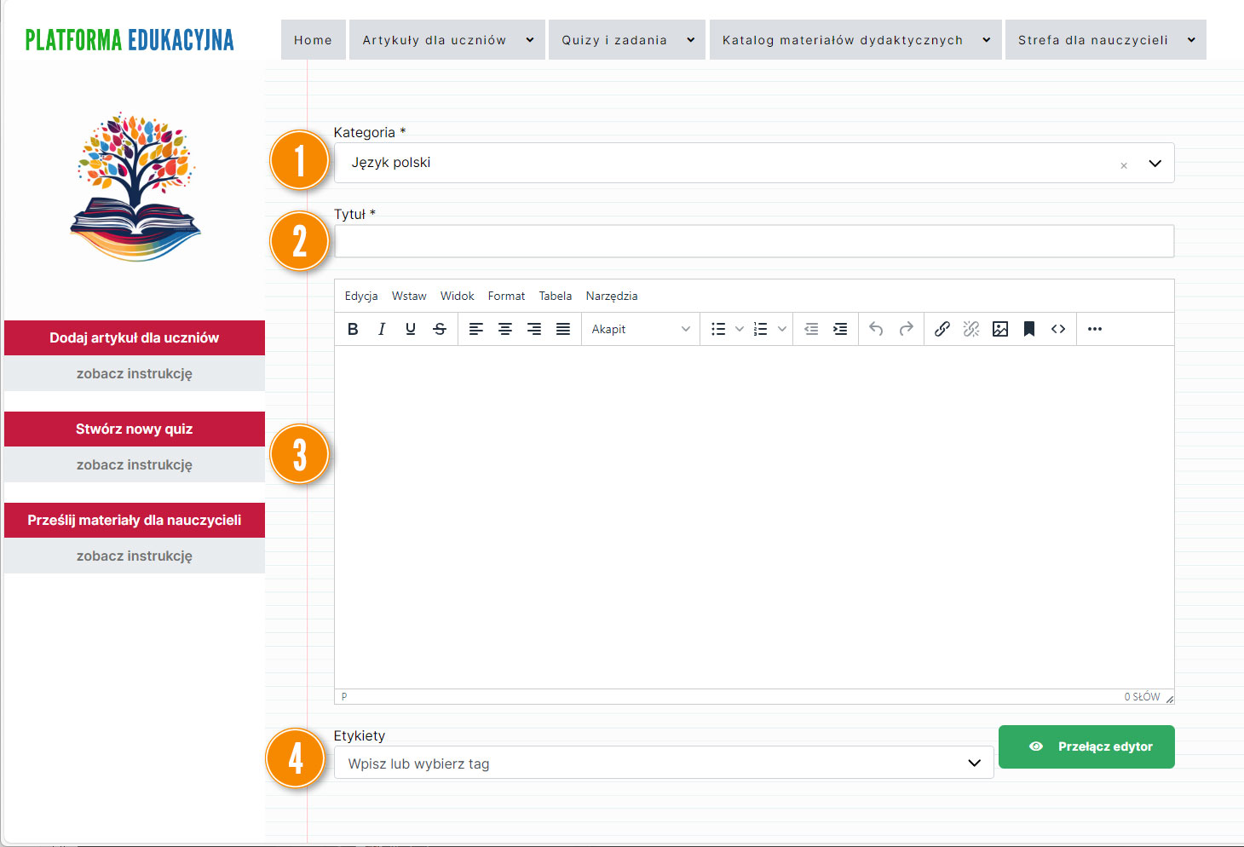
Task: Decrease indent of paragraph
Action: click(x=811, y=329)
